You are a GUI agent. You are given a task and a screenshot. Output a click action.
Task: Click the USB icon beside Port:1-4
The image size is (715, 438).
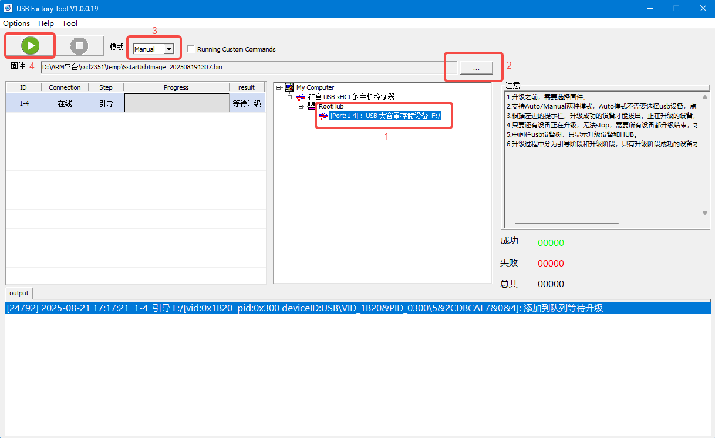click(x=323, y=116)
